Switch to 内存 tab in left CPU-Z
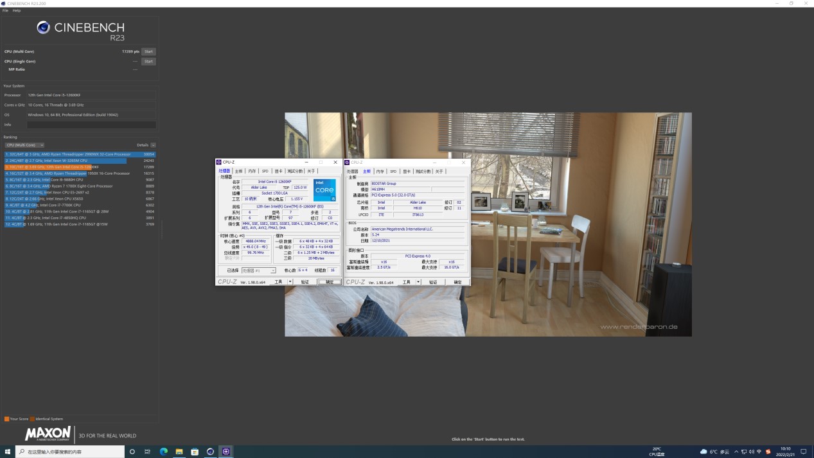Viewport: 814px width, 458px height. click(252, 172)
